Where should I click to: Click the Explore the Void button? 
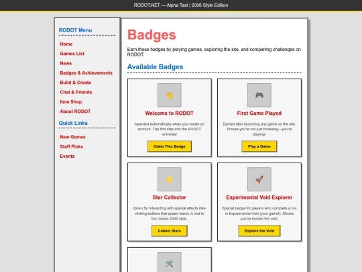coord(259,231)
